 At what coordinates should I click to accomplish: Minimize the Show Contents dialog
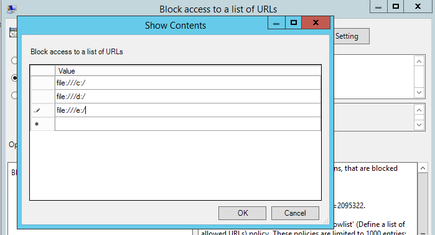(276, 22)
